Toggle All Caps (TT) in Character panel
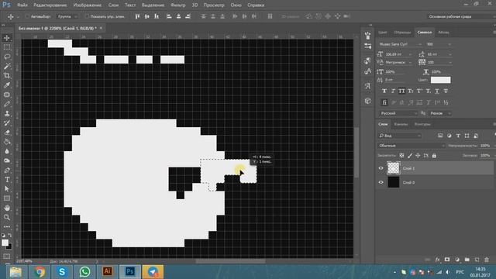This screenshot has height=279, width=496. [401, 91]
